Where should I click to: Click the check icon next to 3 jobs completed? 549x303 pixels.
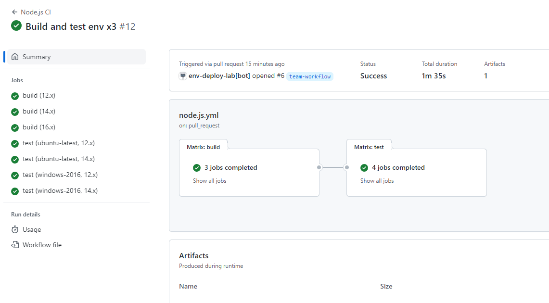coord(197,168)
